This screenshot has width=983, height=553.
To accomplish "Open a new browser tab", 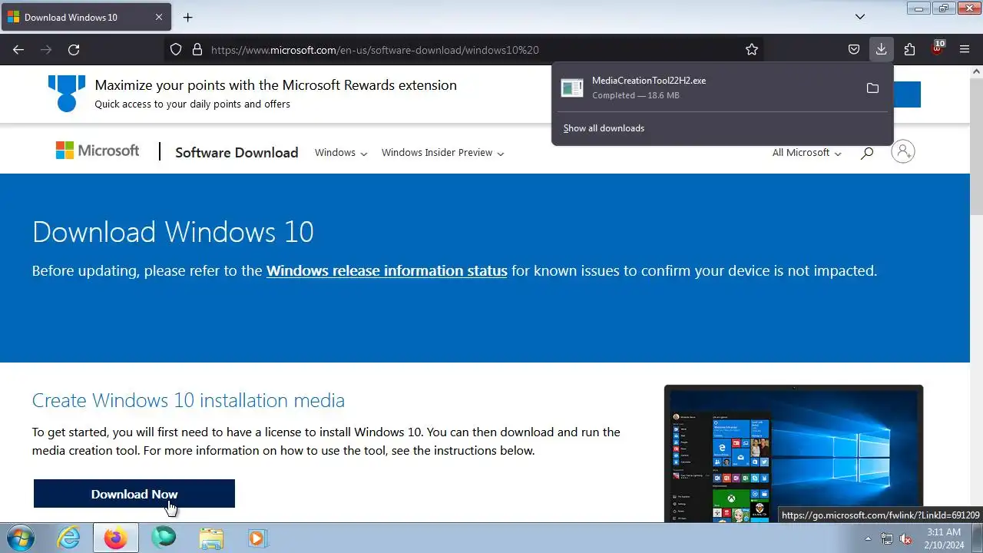I will click(x=187, y=17).
